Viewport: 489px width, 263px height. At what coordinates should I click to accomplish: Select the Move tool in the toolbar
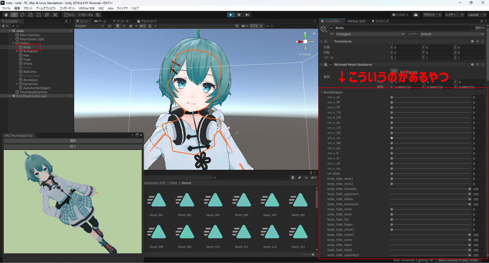coord(14,15)
